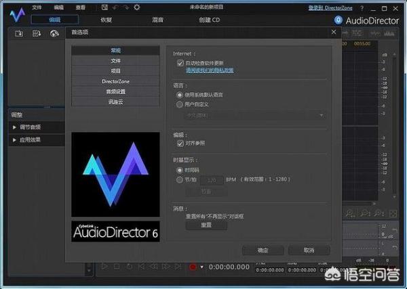
Task: Click the redo arrow in title bar
Action: tap(126, 7)
